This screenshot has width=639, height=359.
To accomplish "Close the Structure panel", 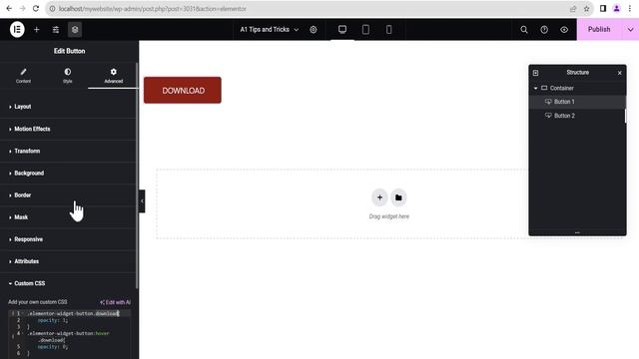I will point(619,73).
